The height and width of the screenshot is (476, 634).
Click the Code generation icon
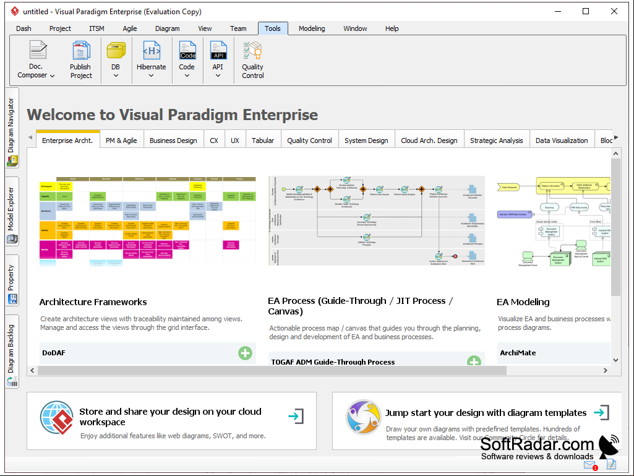point(187,50)
